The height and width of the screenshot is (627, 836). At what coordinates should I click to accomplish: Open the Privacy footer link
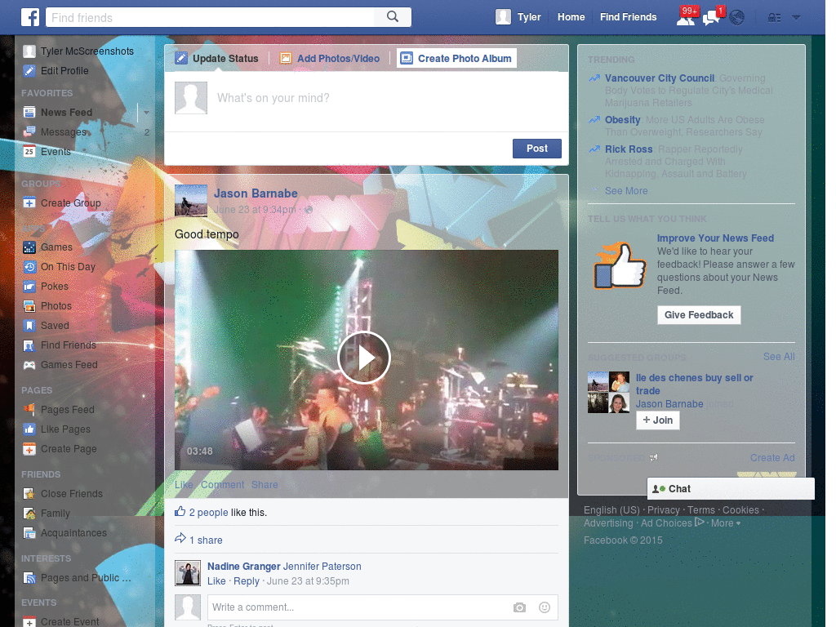(x=663, y=510)
